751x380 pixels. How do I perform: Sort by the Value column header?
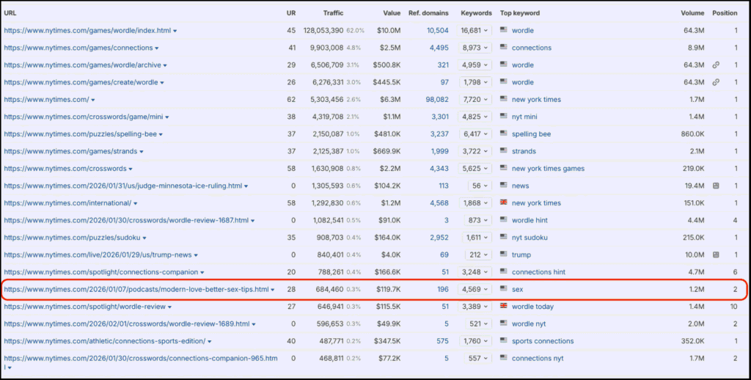pos(392,13)
